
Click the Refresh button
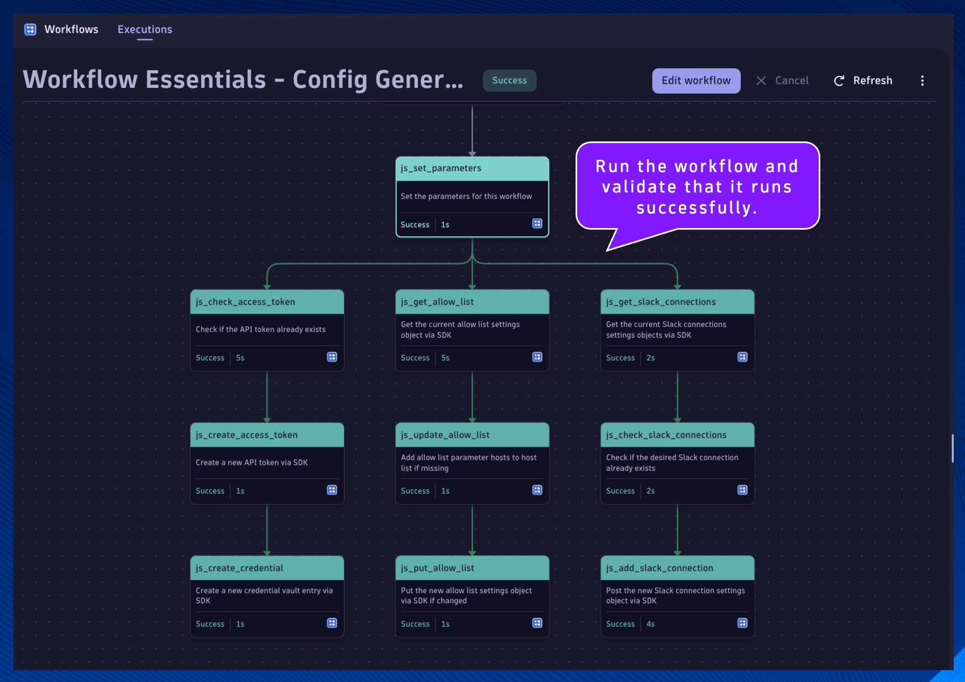(x=863, y=81)
